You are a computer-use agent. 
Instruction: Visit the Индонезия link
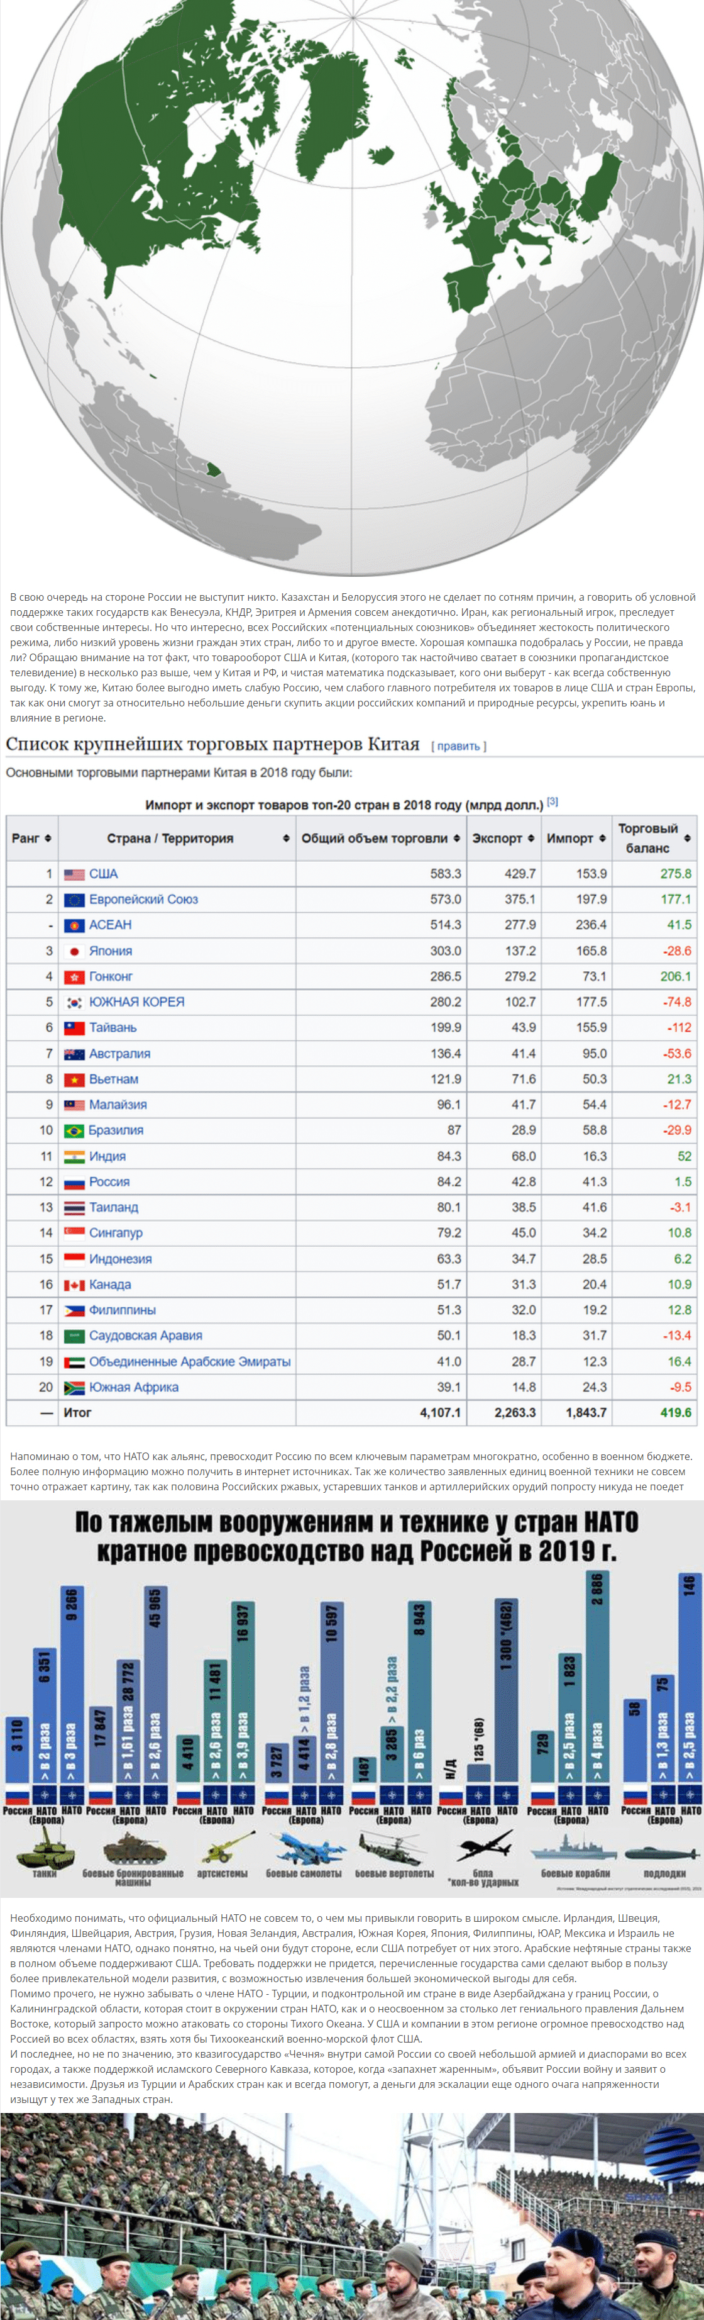(121, 1258)
